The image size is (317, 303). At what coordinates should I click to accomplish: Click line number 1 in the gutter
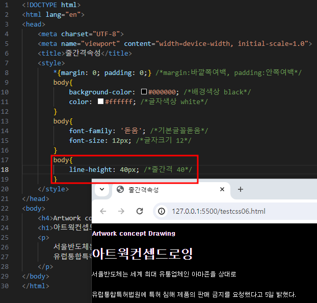tap(7, 5)
